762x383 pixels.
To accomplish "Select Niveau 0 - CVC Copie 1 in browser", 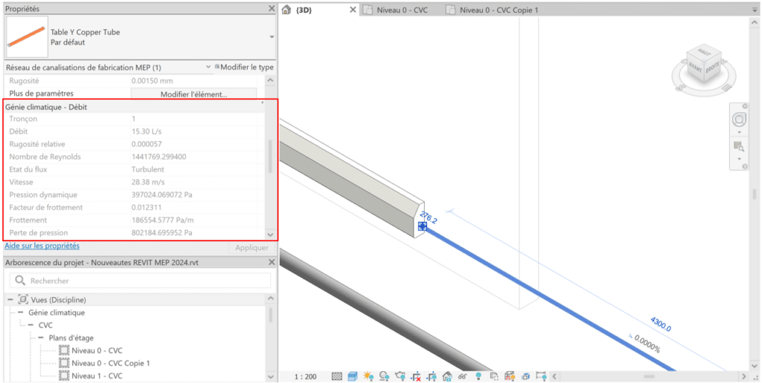I will [111, 363].
